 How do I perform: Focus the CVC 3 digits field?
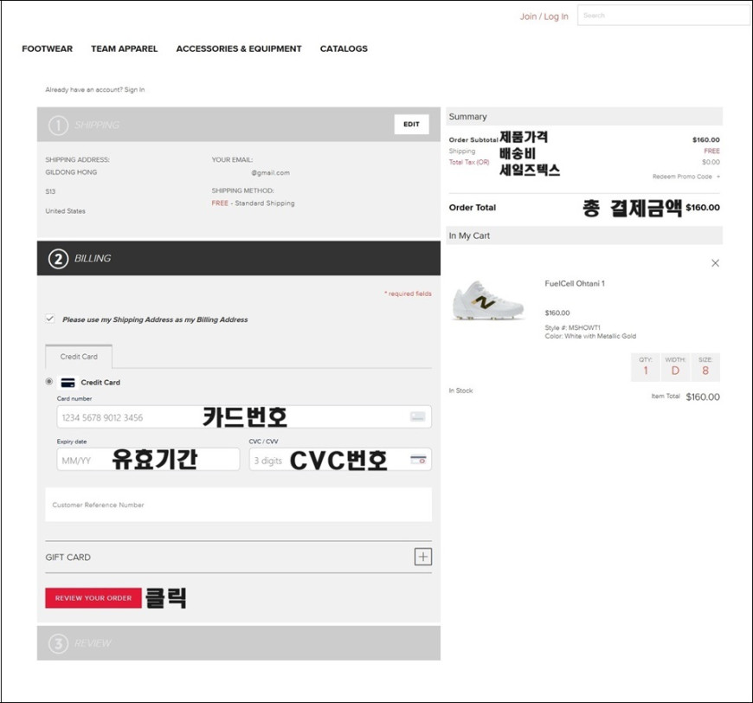pyautogui.click(x=340, y=460)
